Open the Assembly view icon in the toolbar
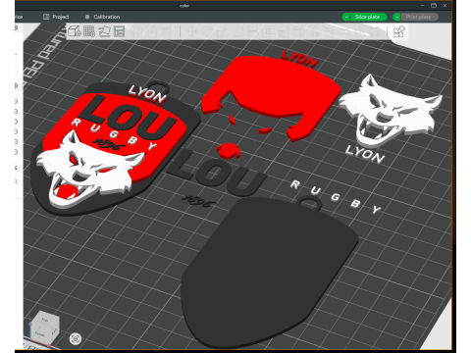The height and width of the screenshot is (353, 471). pyautogui.click(x=399, y=31)
